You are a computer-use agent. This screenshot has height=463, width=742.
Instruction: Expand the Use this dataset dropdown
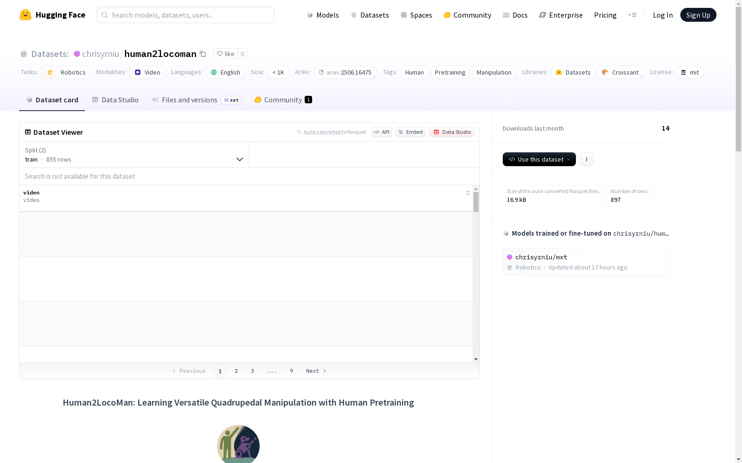pyautogui.click(x=539, y=159)
